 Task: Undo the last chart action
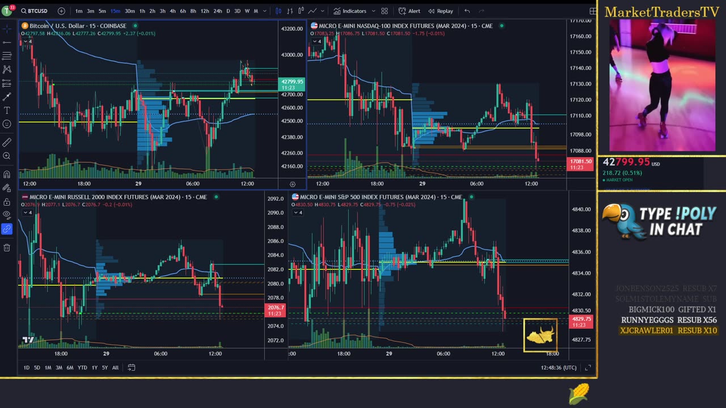(x=467, y=11)
